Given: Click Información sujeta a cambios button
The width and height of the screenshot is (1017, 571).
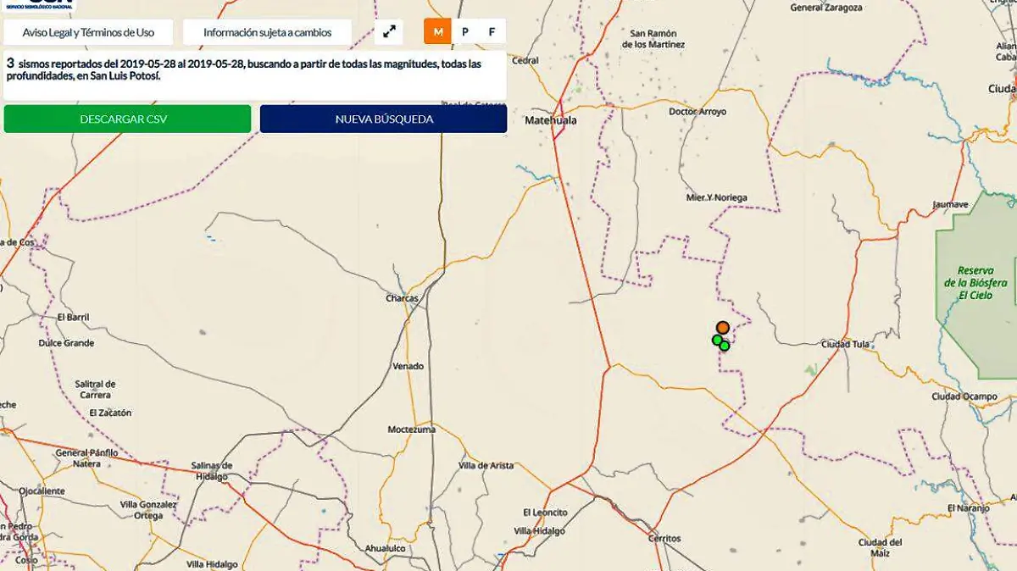Looking at the screenshot, I should 267,32.
